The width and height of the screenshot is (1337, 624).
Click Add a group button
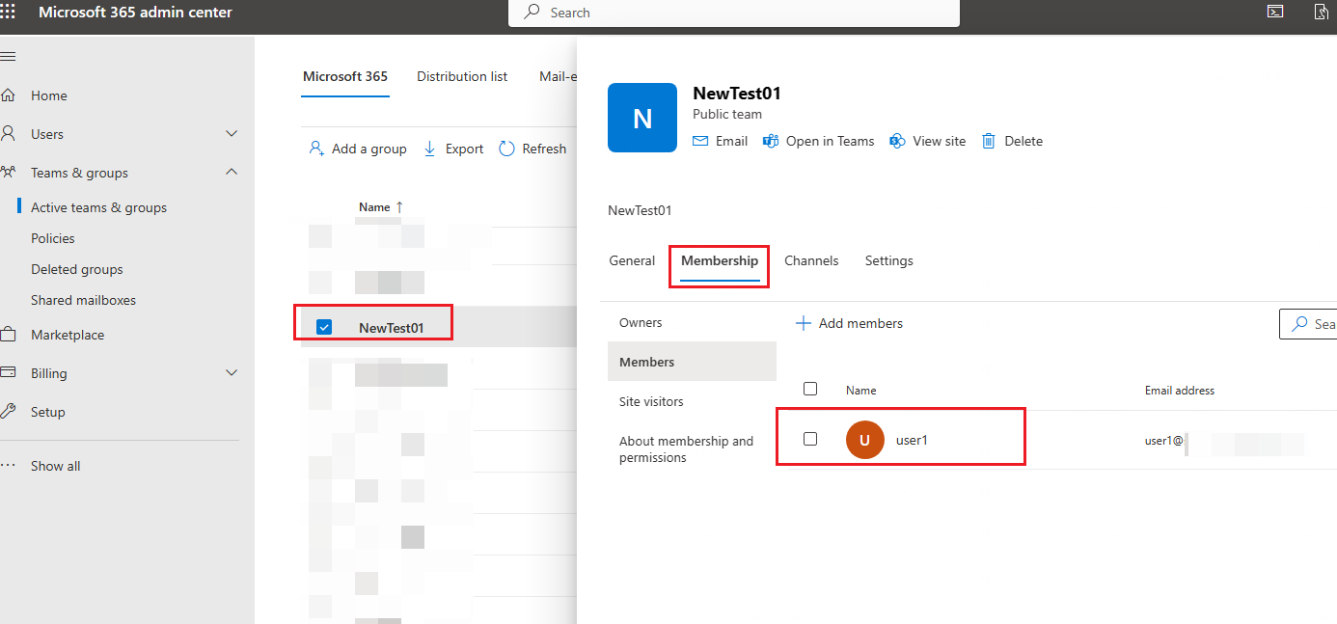[358, 149]
